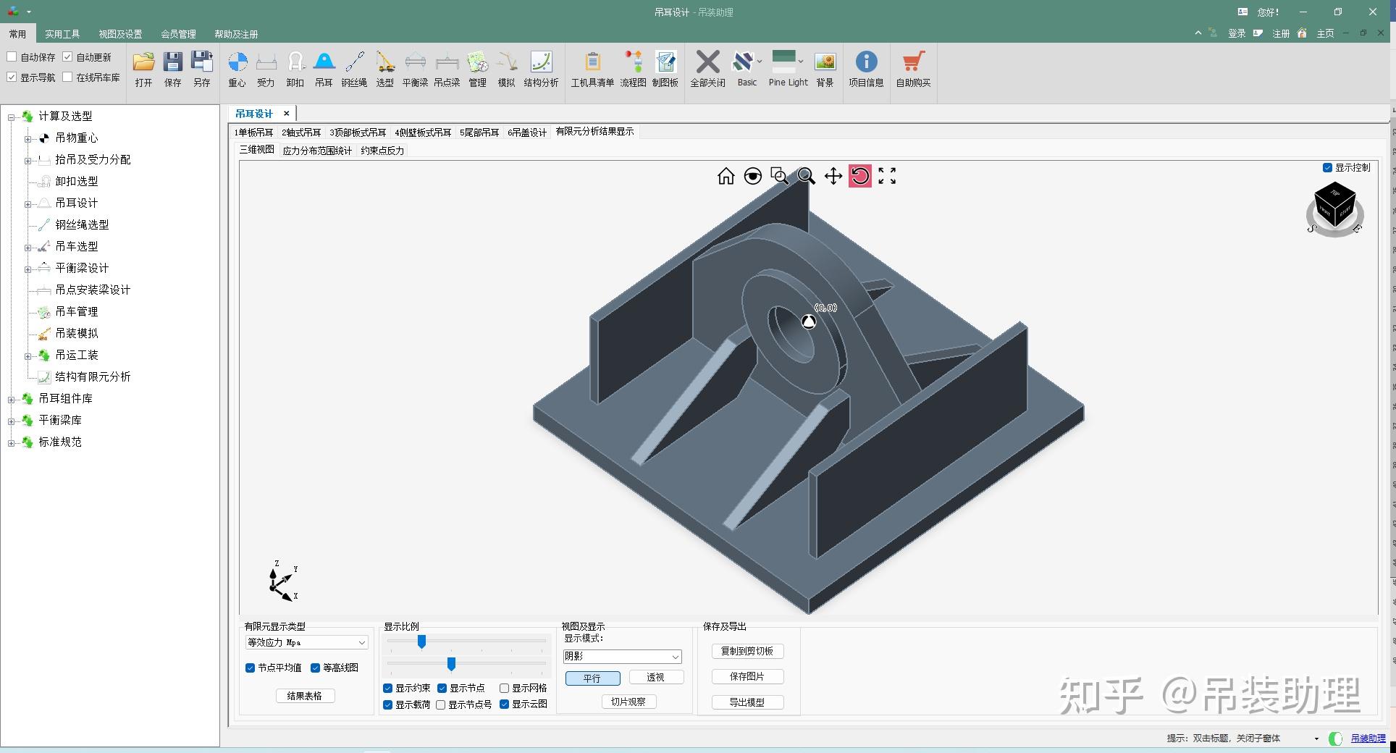Open the 重心 center of gravity tool
This screenshot has width=1396, height=753.
coord(237,70)
